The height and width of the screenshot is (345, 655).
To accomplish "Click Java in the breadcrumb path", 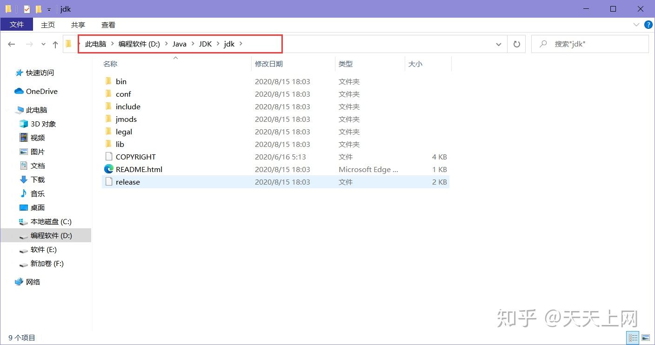I will 179,44.
